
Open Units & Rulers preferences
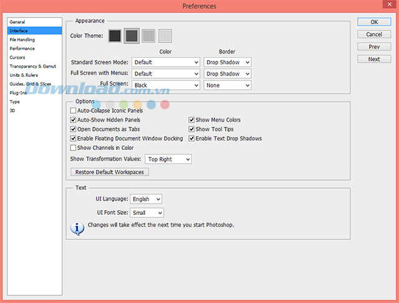pos(35,75)
